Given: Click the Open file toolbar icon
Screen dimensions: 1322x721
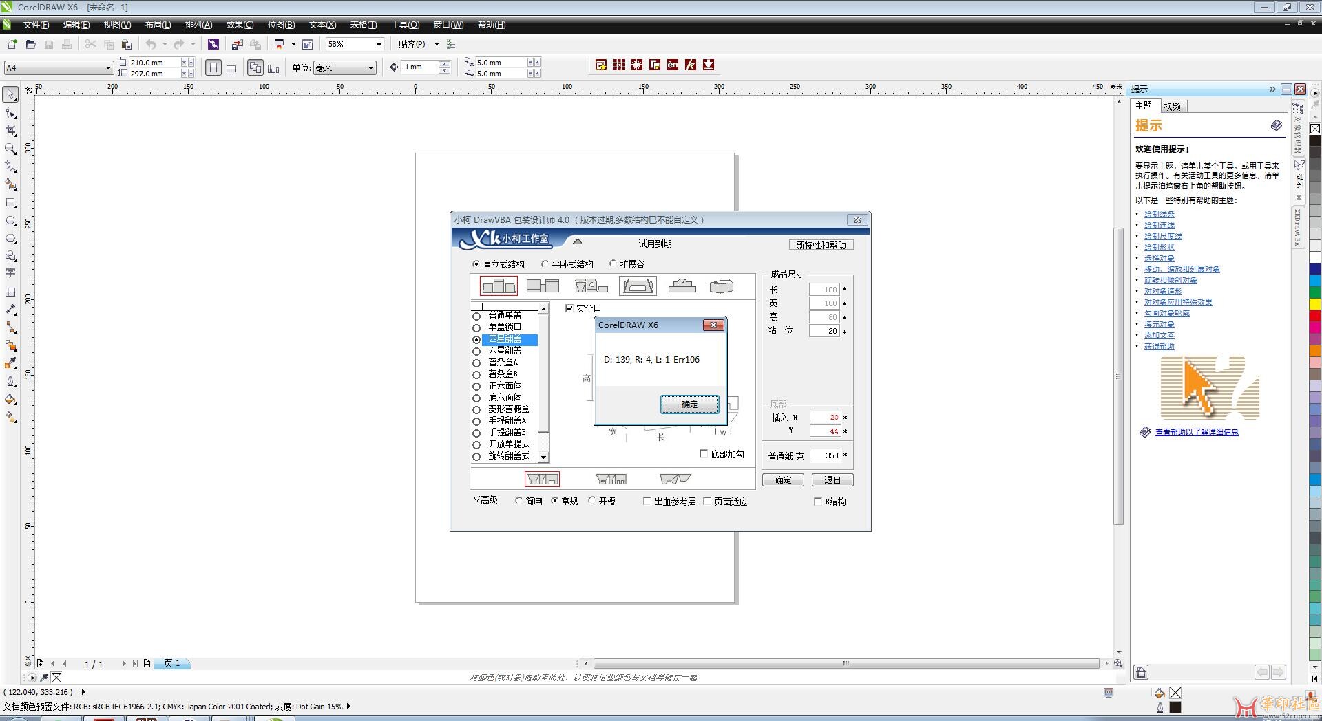Looking at the screenshot, I should [30, 44].
